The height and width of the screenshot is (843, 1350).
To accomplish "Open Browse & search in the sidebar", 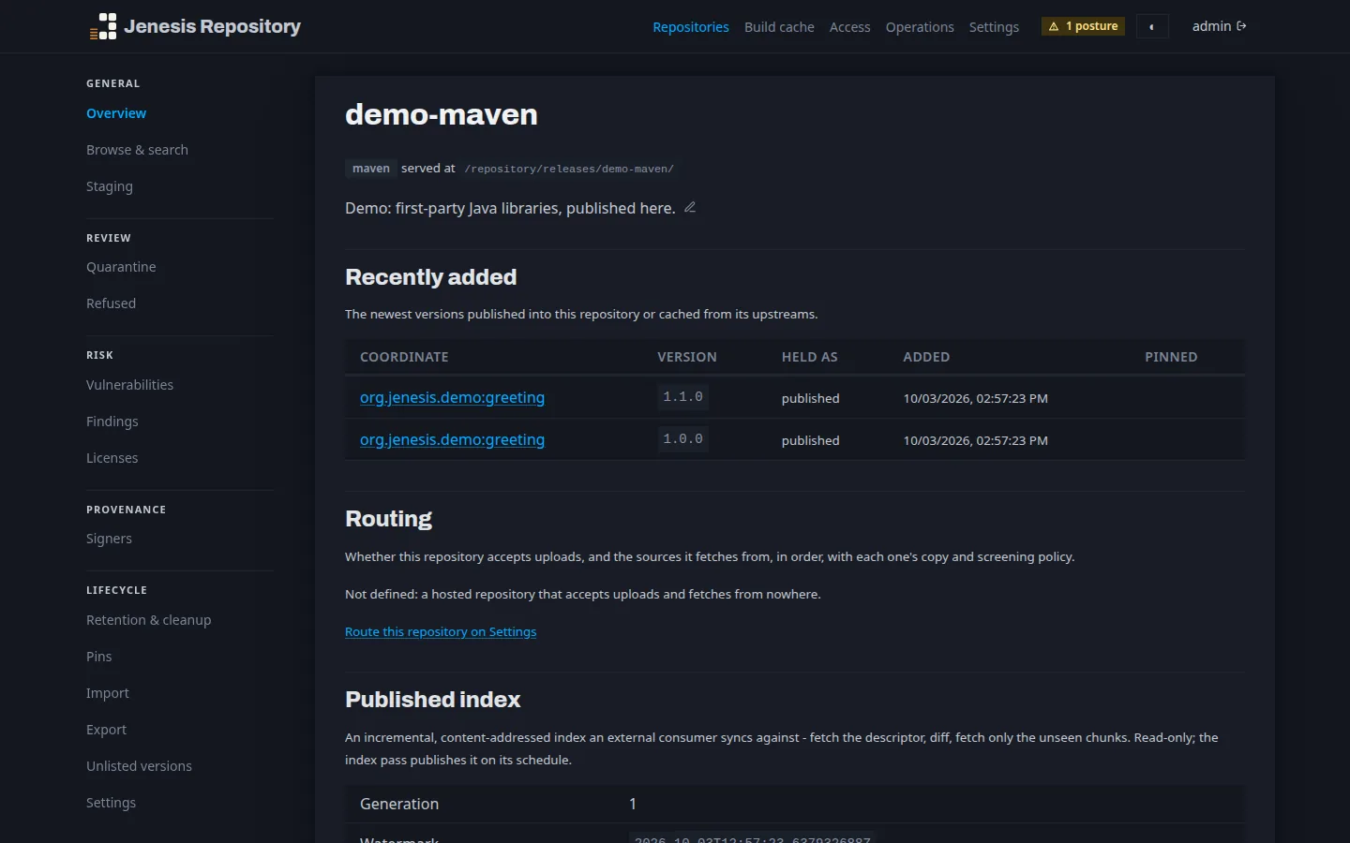I will [x=137, y=150].
